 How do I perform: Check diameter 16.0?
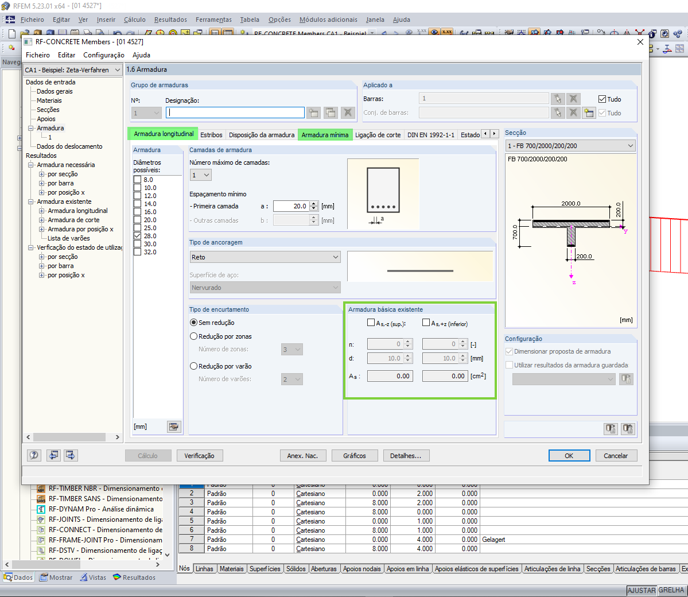coord(137,212)
